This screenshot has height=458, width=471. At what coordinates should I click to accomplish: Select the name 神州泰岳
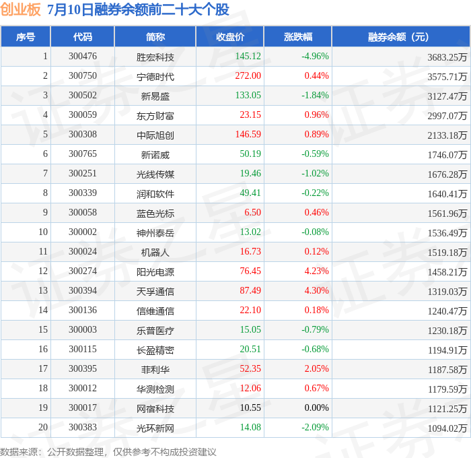(155, 233)
